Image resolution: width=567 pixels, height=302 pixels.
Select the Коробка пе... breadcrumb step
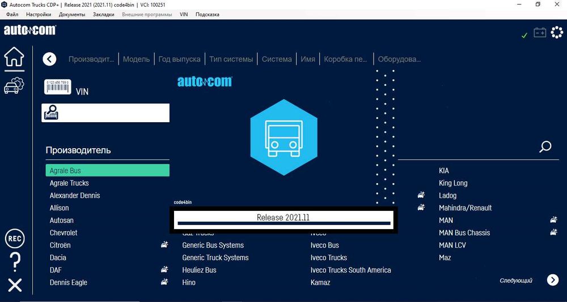[x=346, y=59]
